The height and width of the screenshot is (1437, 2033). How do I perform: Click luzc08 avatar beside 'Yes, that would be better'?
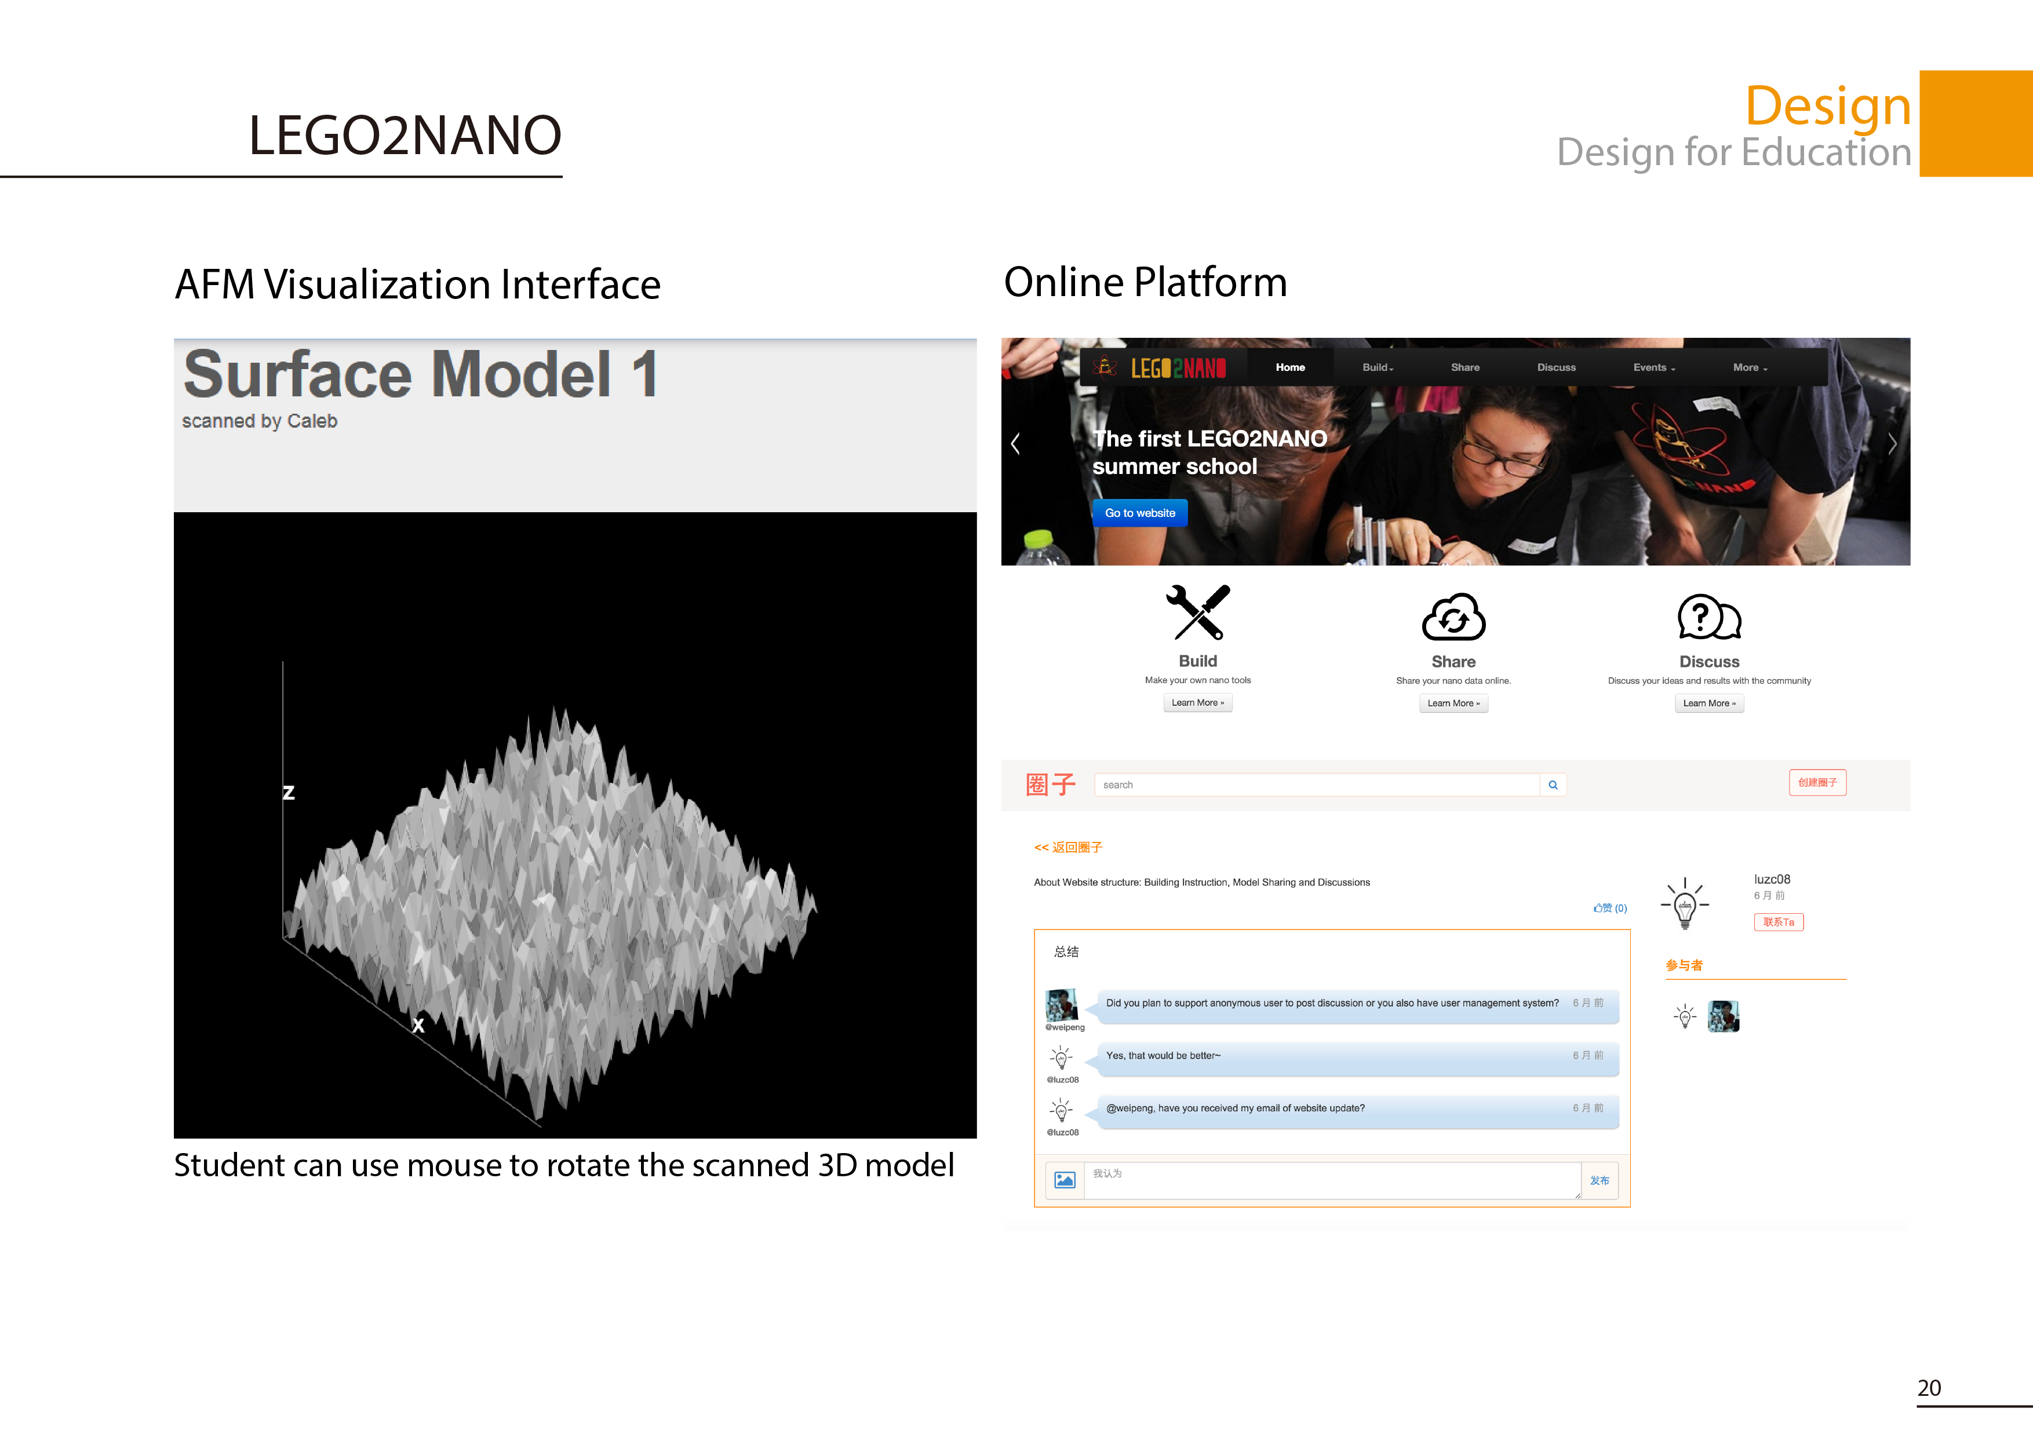pyautogui.click(x=1062, y=1058)
